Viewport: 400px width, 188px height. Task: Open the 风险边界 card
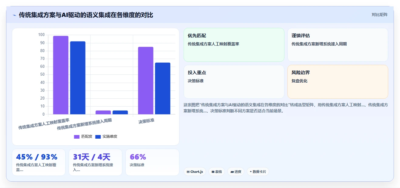pos(338,82)
